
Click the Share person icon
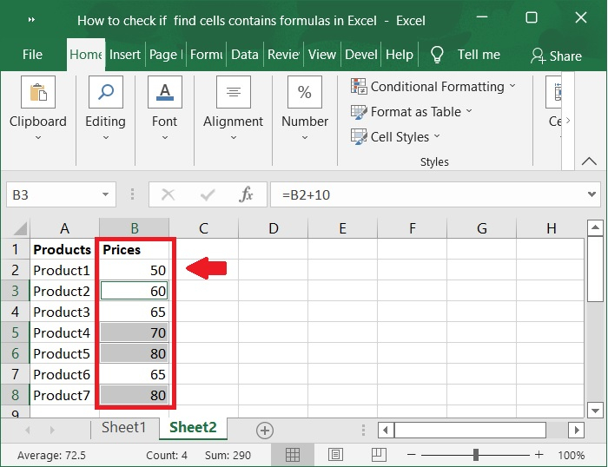538,56
